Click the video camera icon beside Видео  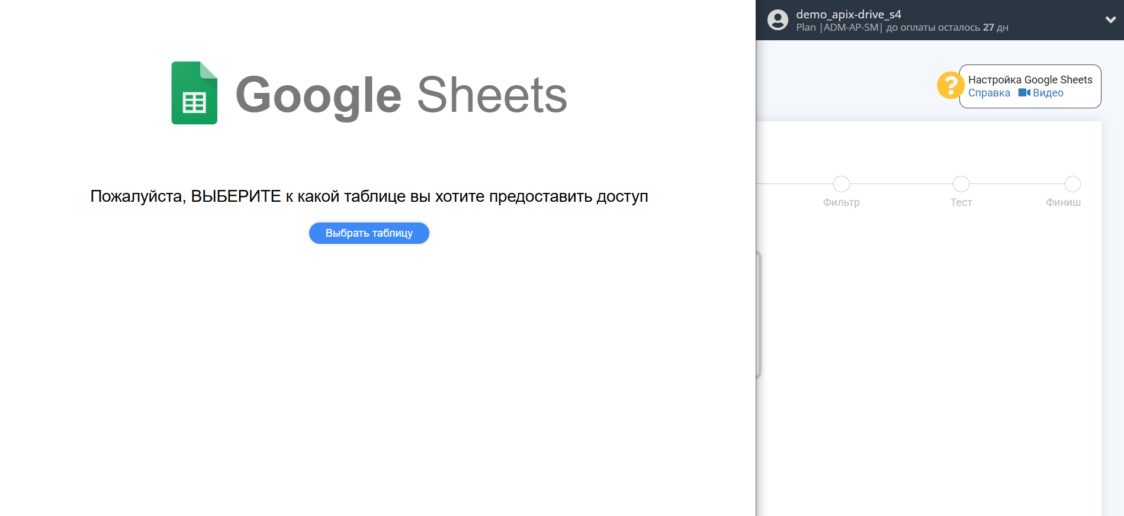coord(1025,92)
